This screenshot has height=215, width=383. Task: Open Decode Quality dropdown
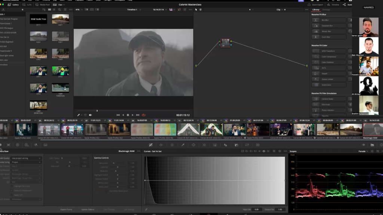click(x=26, y=158)
